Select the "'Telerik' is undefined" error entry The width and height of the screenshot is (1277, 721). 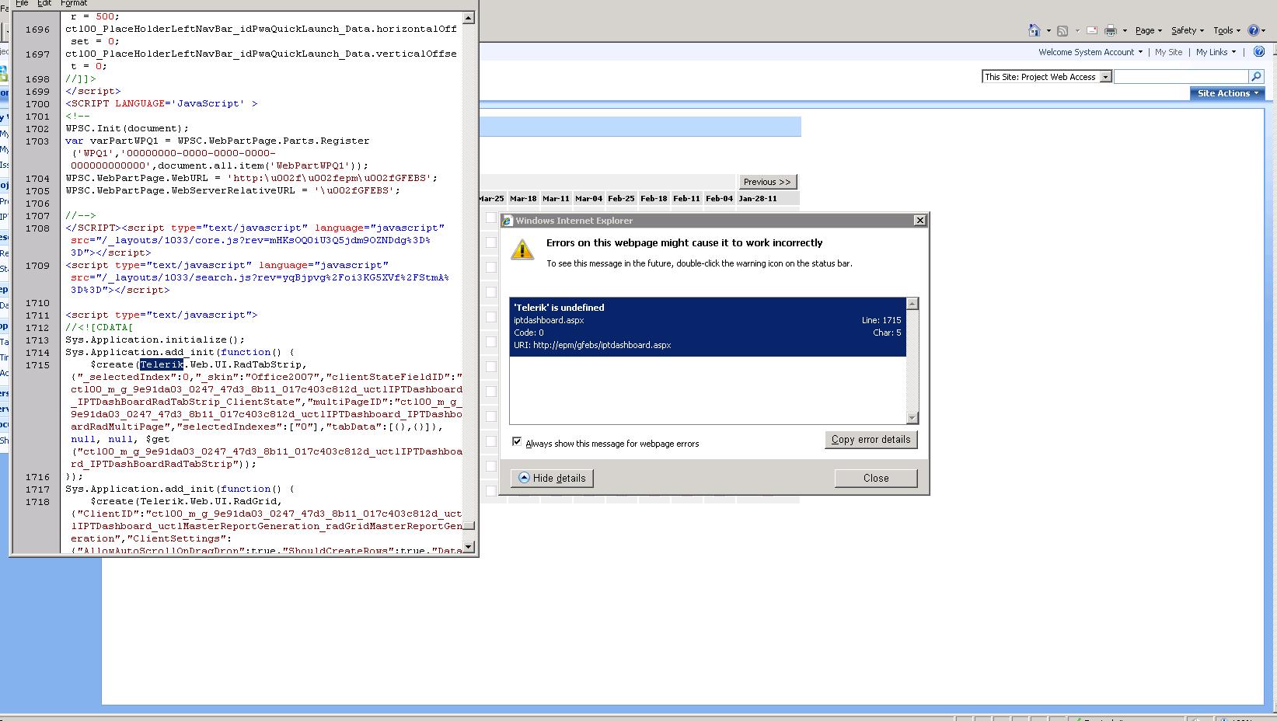[x=707, y=326]
